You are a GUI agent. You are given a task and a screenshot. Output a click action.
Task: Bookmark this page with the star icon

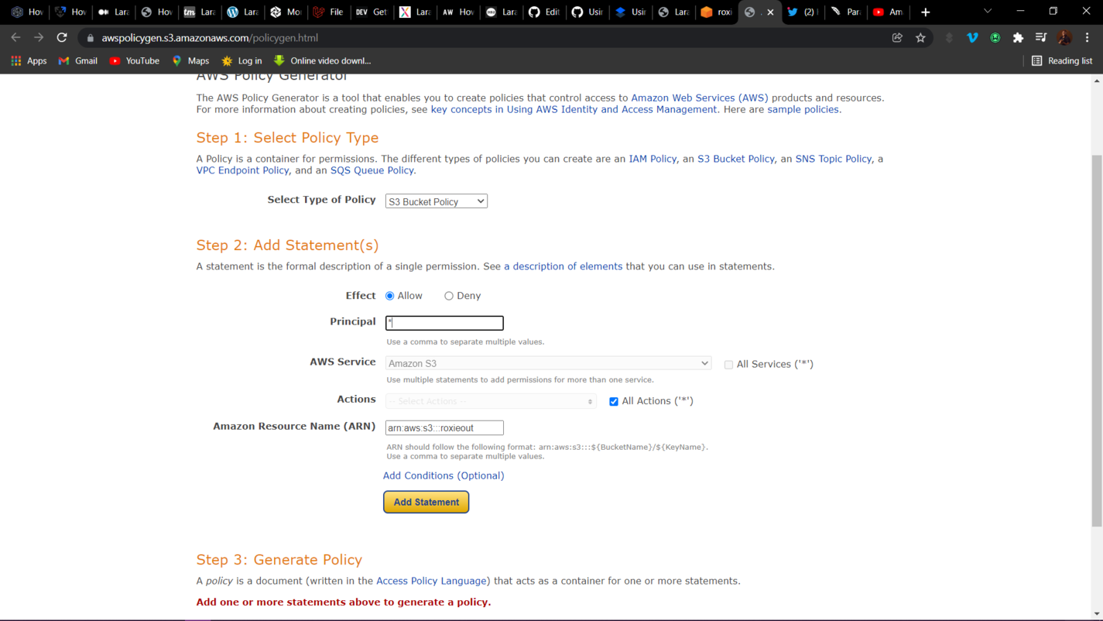tap(920, 36)
